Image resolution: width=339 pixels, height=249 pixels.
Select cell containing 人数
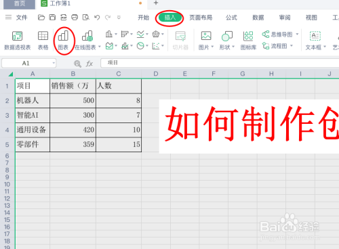(119, 86)
